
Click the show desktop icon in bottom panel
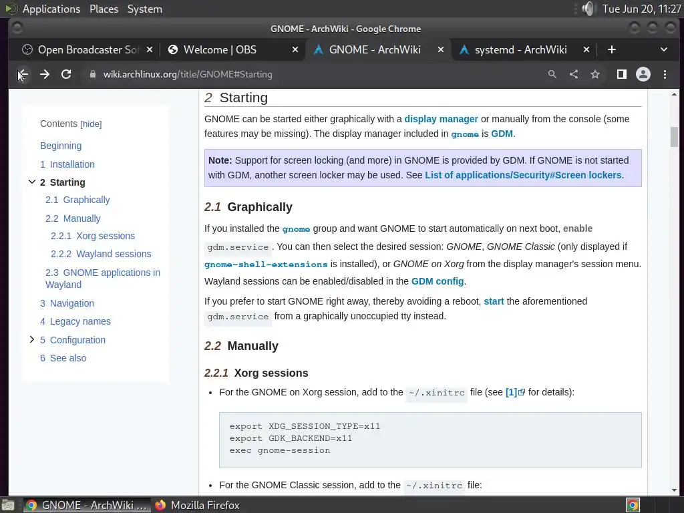(x=8, y=505)
